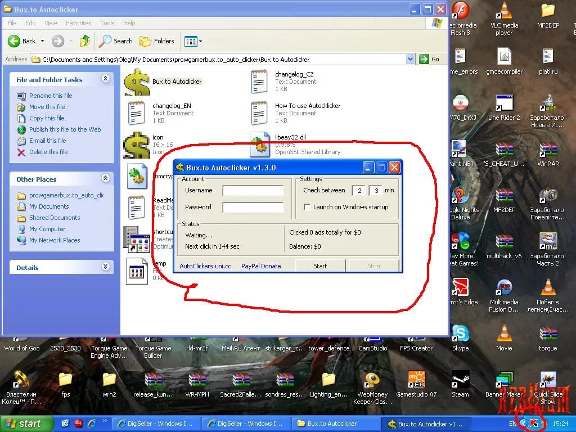Open the Help menu
Viewport: 576px width, 432px height.
point(129,23)
